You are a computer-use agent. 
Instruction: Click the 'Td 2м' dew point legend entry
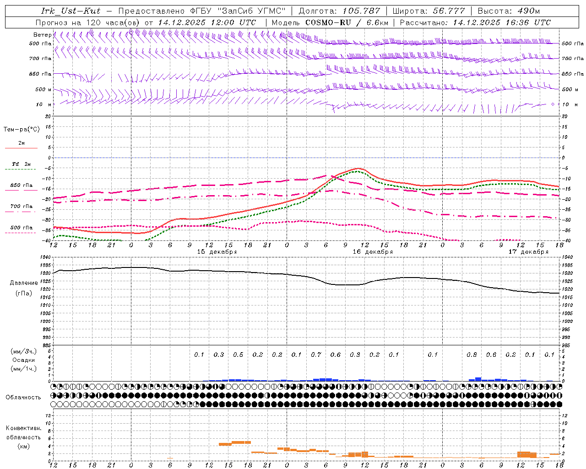tap(22, 164)
